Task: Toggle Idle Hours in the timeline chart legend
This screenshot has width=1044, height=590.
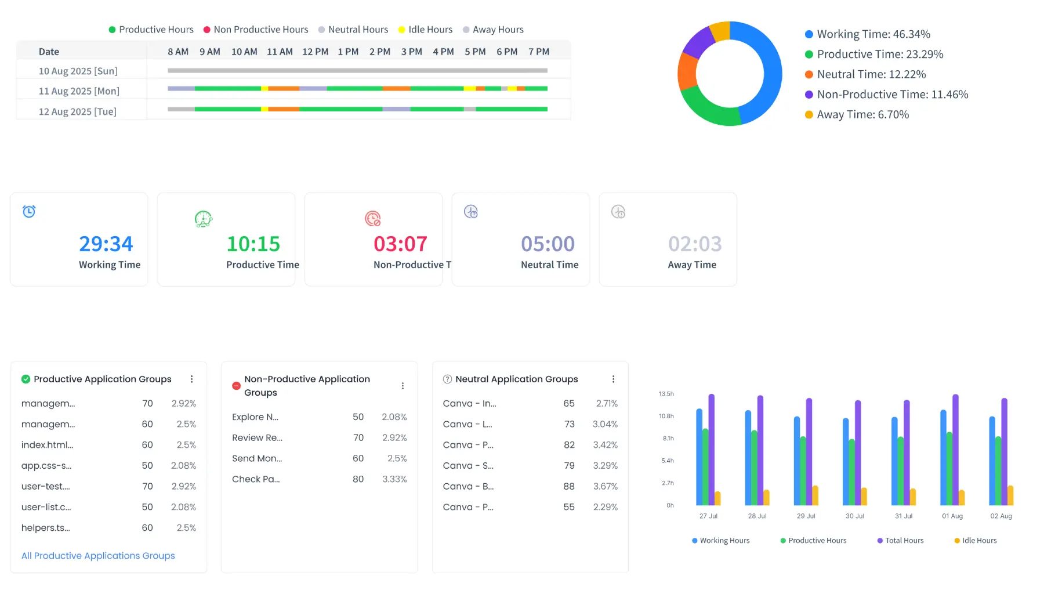Action: point(425,29)
